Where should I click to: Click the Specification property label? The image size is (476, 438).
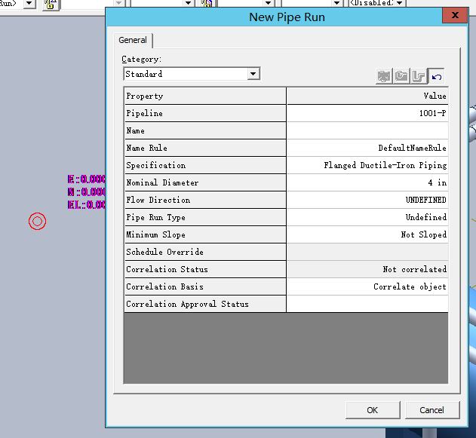[205, 165]
